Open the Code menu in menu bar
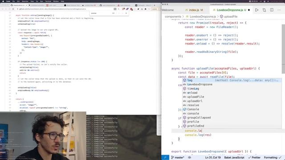The width and height of the screenshot is (285, 160). click(x=8, y=1)
